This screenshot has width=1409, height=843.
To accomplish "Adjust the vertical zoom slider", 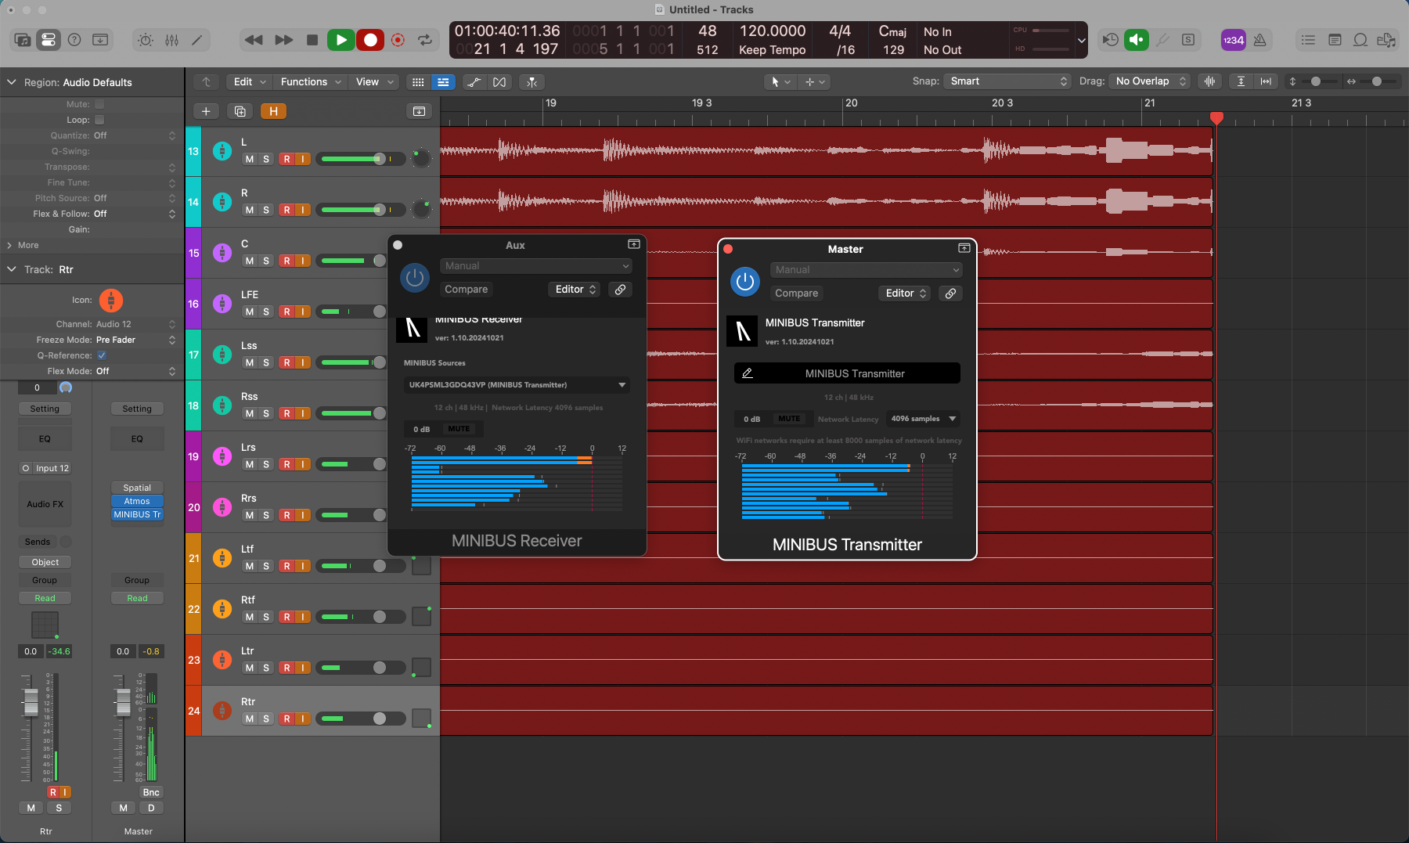I will 1317,81.
